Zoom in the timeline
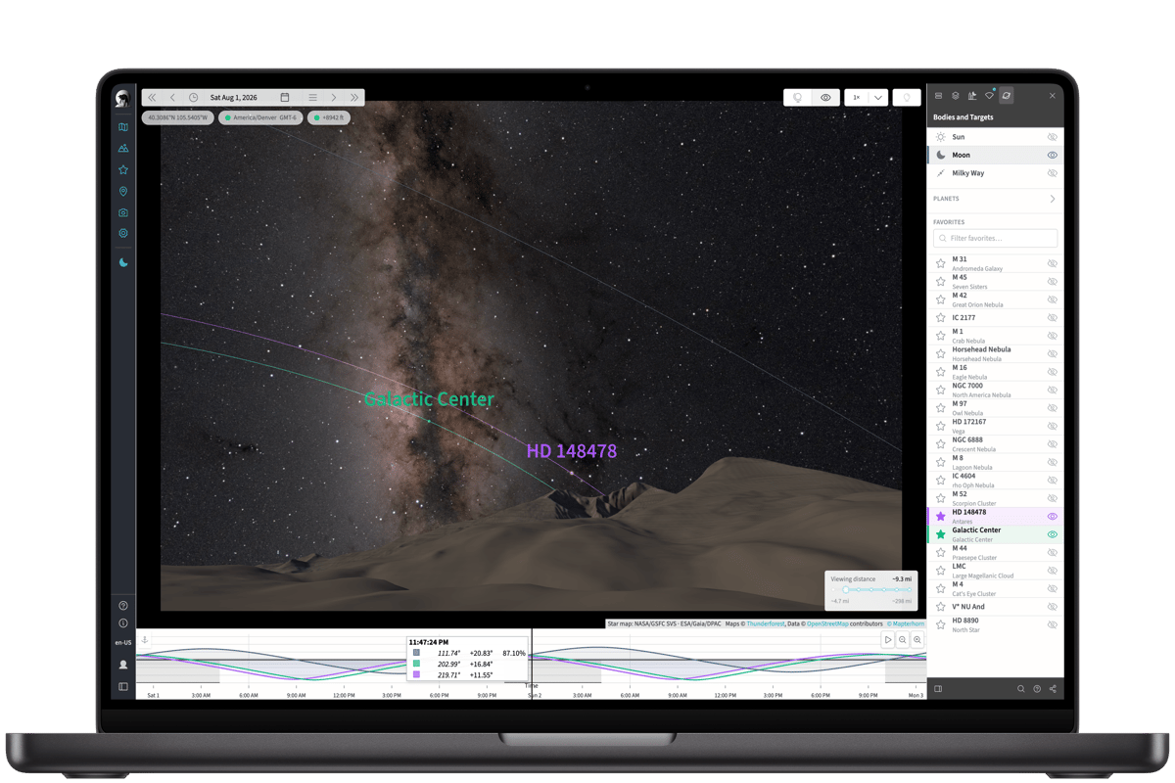Viewport: 1175px width, 783px height. point(917,640)
